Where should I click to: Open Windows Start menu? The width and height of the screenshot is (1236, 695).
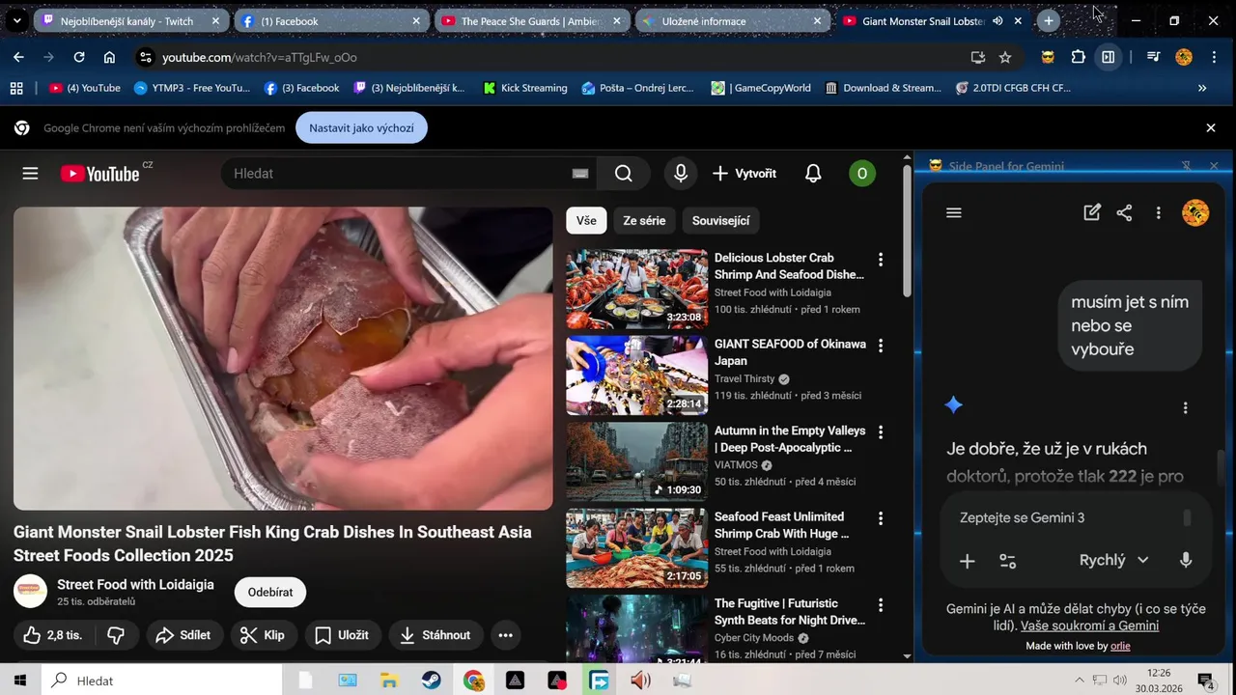click(20, 681)
